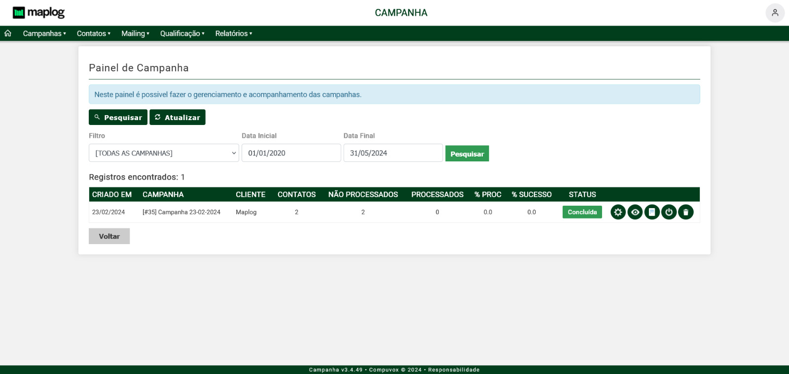
Task: Click the dark Pesquisar button with magnifier
Action: (x=118, y=117)
